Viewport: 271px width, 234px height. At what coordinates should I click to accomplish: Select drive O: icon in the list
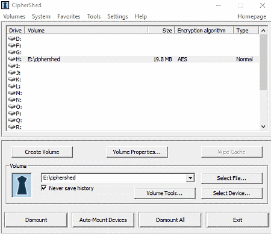click(11, 106)
